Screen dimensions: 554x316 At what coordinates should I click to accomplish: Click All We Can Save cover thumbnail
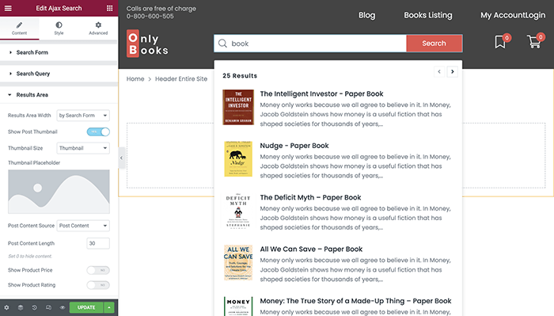tap(238, 263)
